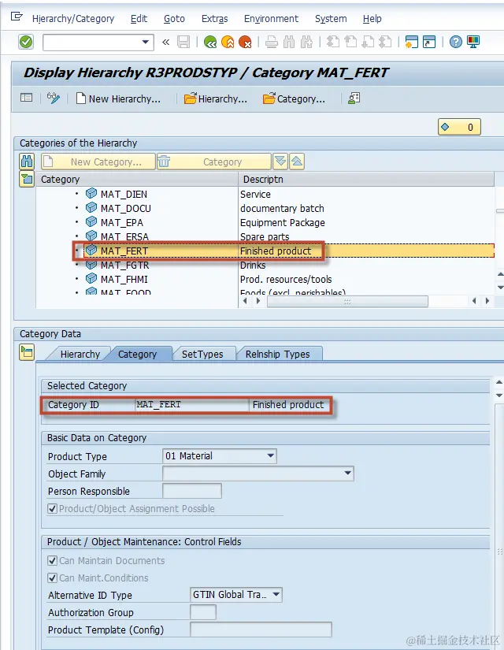This screenshot has width=504, height=650.
Task: Click the Create New Session icon
Action: (412, 42)
